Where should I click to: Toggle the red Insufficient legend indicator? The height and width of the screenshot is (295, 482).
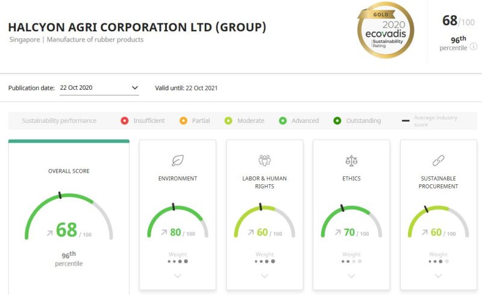[x=125, y=120]
